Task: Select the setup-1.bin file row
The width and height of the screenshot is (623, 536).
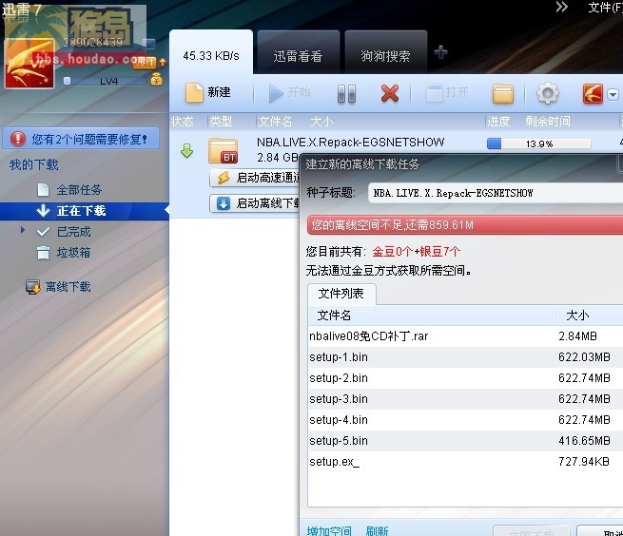Action: click(x=465, y=357)
